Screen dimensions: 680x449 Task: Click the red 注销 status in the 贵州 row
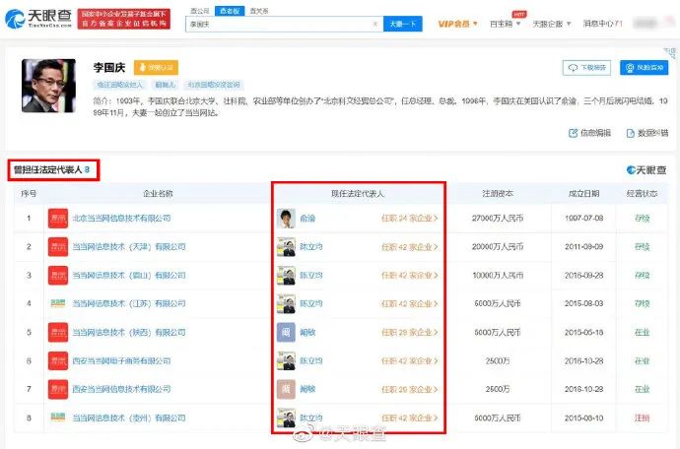click(642, 417)
